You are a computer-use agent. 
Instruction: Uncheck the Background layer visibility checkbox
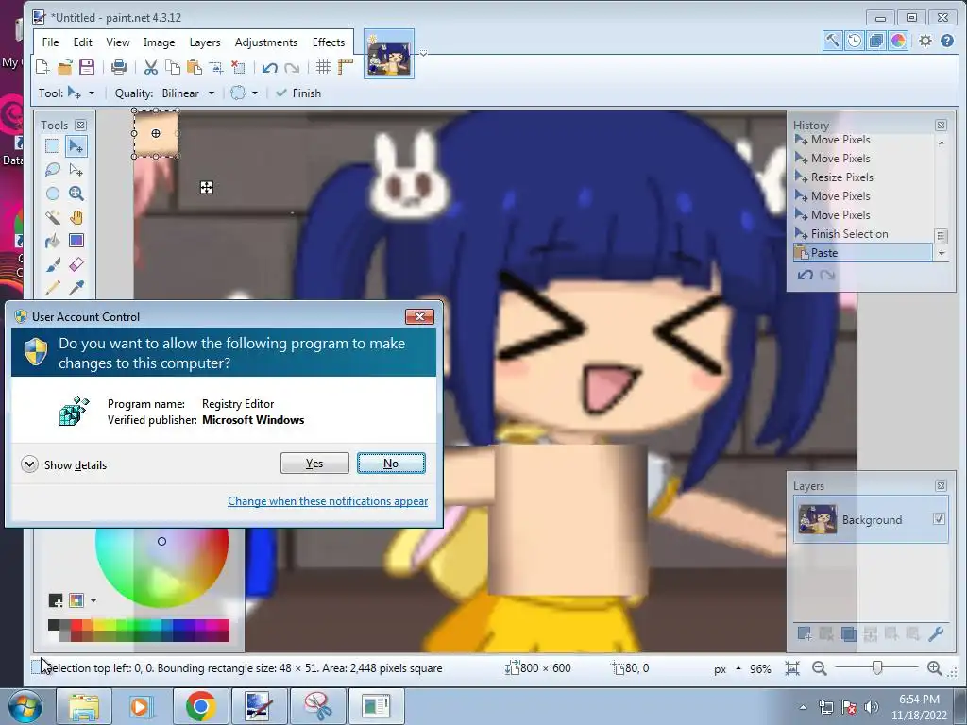coord(939,519)
